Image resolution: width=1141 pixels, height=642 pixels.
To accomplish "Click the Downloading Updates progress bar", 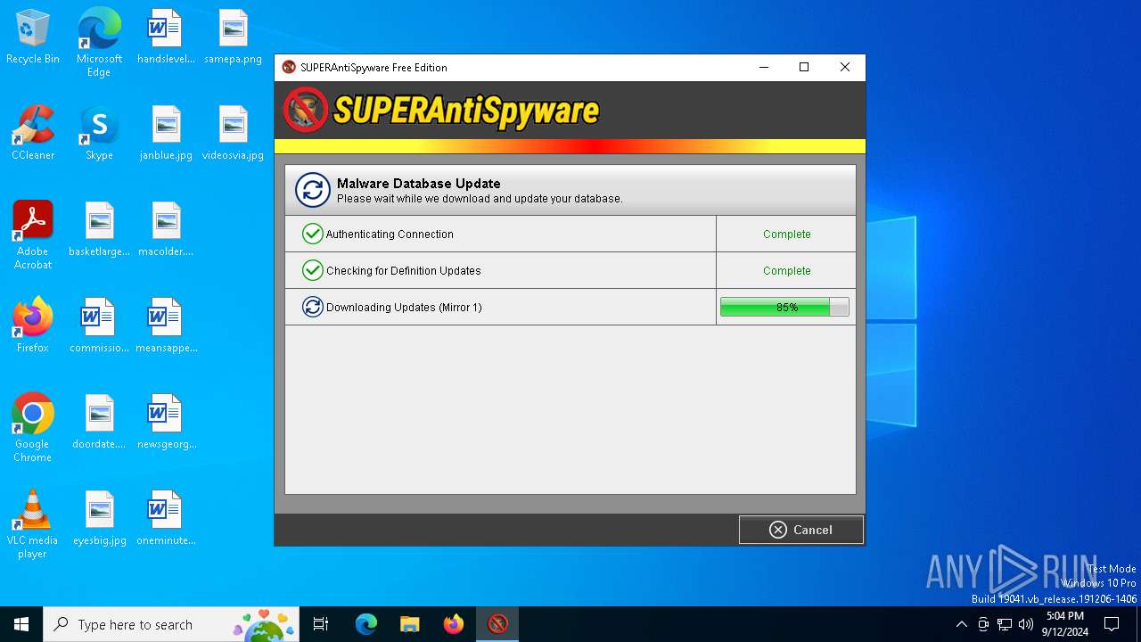I will pyautogui.click(x=784, y=307).
